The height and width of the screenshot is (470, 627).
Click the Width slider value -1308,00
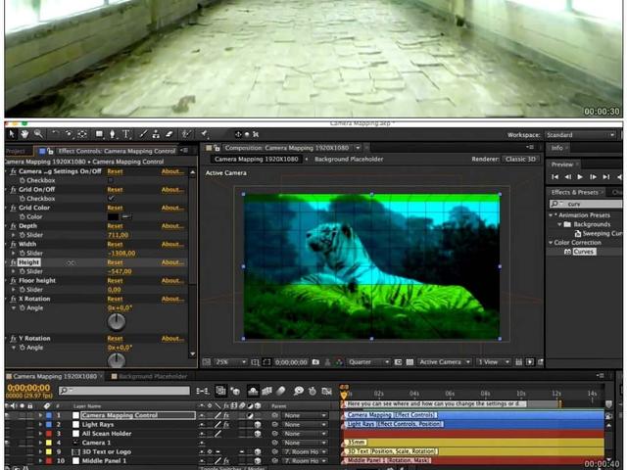pyautogui.click(x=121, y=254)
